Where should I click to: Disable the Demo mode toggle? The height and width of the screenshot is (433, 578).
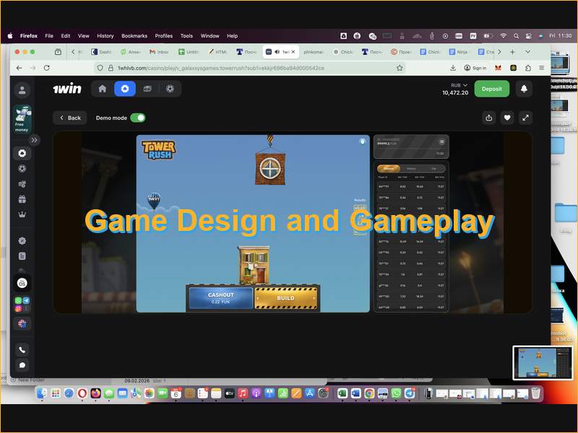(137, 118)
